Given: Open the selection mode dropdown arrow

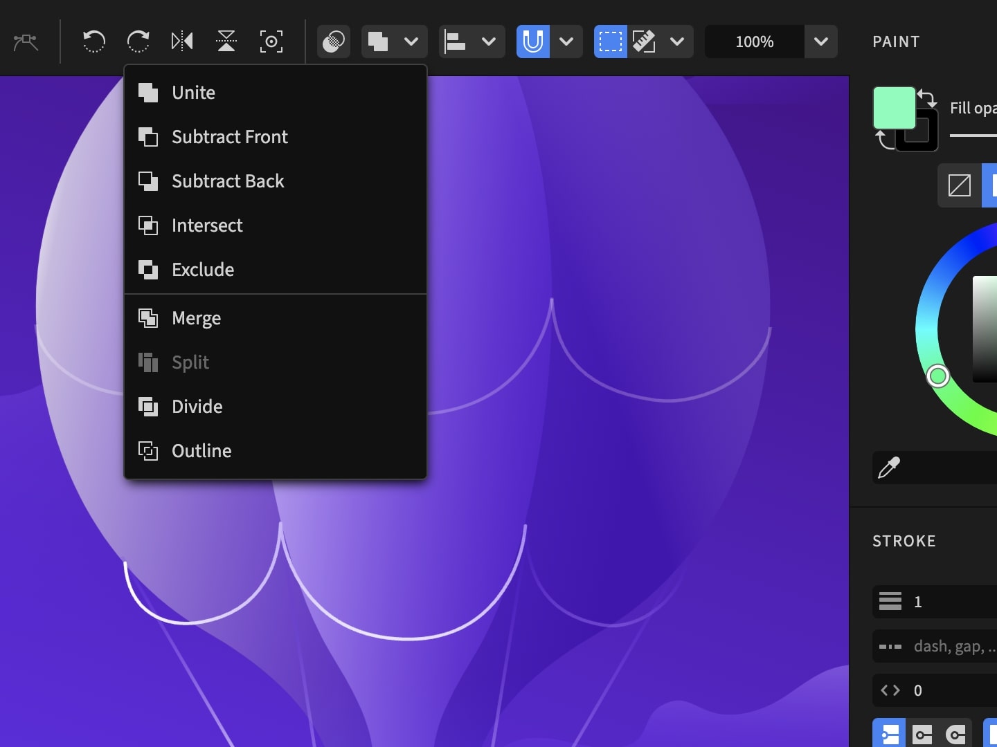Looking at the screenshot, I should 677,41.
